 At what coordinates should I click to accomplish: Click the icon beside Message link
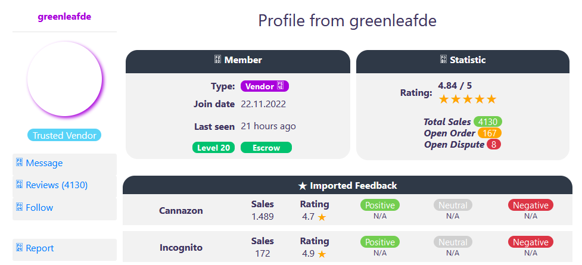point(19,163)
